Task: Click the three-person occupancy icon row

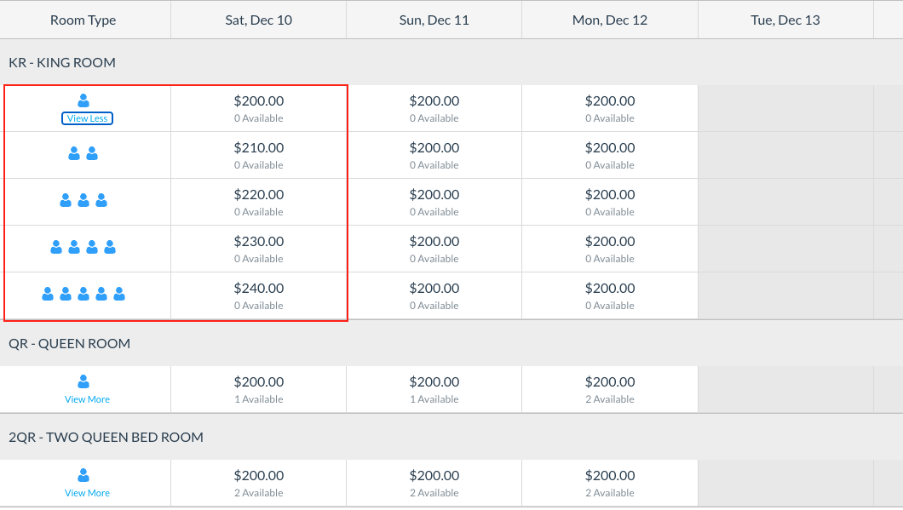Action: 83,201
